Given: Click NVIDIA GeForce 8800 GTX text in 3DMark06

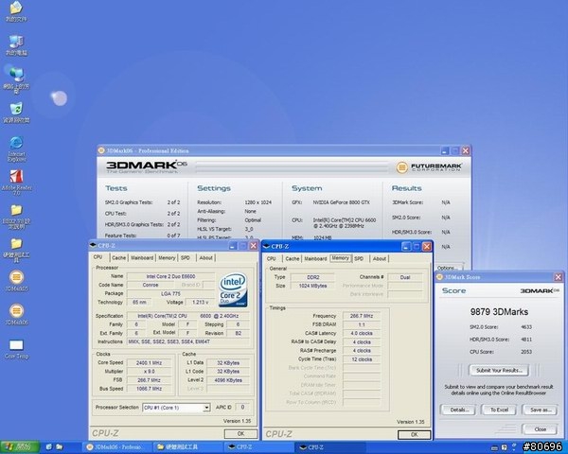Looking at the screenshot, I should (x=341, y=202).
